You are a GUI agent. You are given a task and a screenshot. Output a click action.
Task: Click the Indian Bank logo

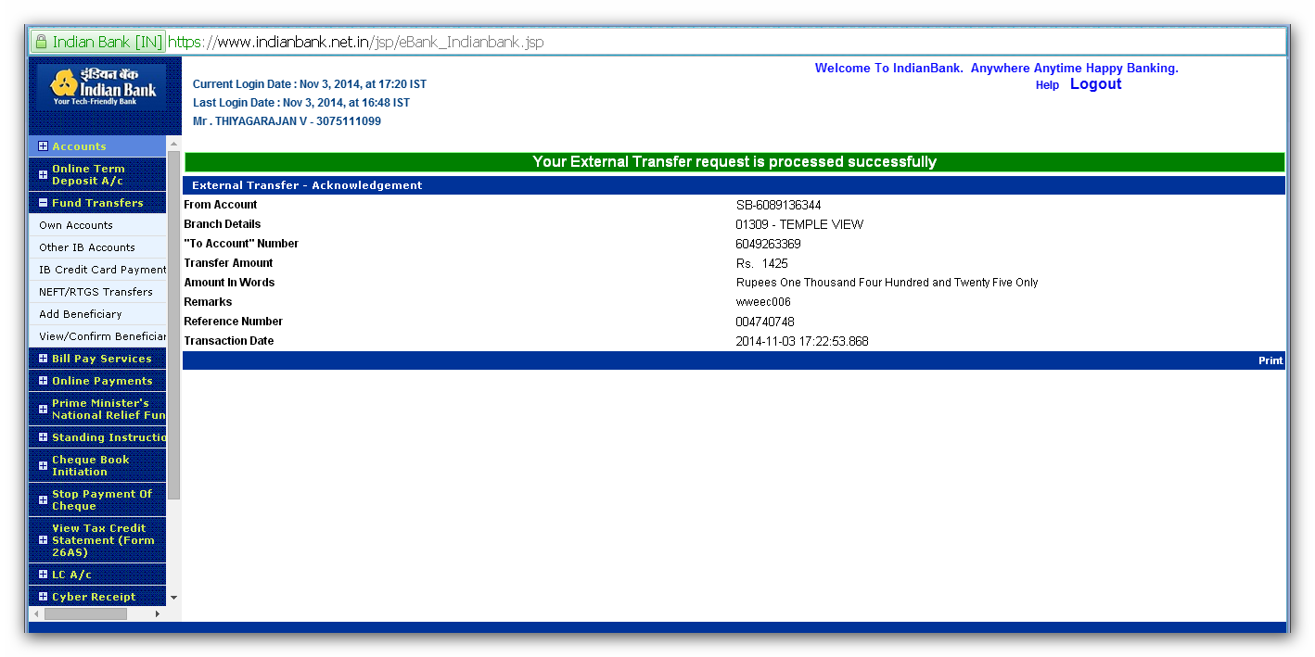(103, 87)
